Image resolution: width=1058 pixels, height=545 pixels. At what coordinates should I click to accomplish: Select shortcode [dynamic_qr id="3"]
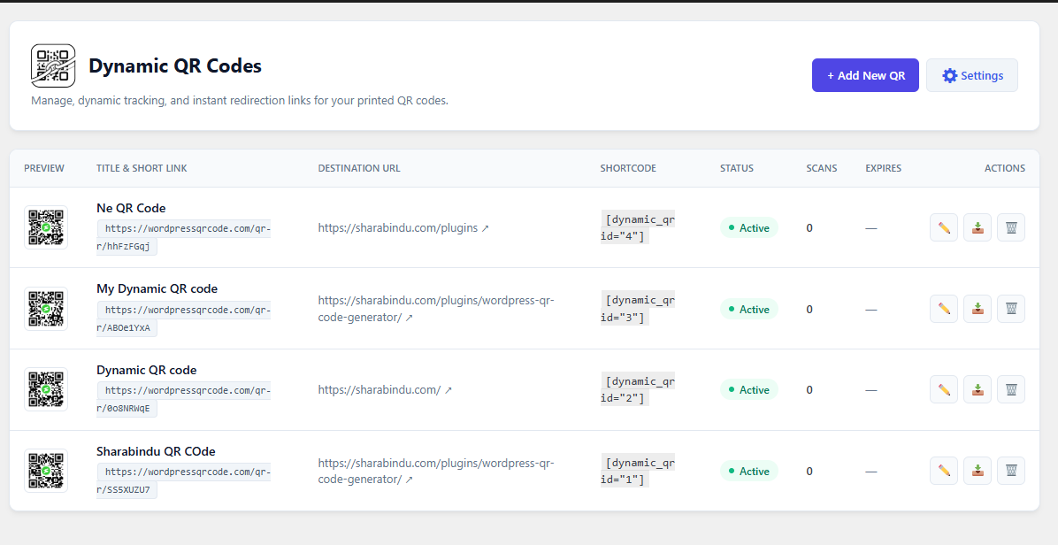638,309
